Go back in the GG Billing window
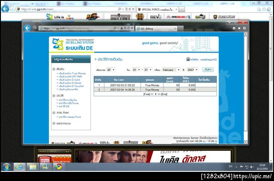Screen dimensions: 274x181 [27, 28]
